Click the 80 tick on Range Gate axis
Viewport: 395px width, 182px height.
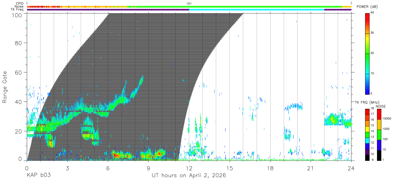point(18,43)
